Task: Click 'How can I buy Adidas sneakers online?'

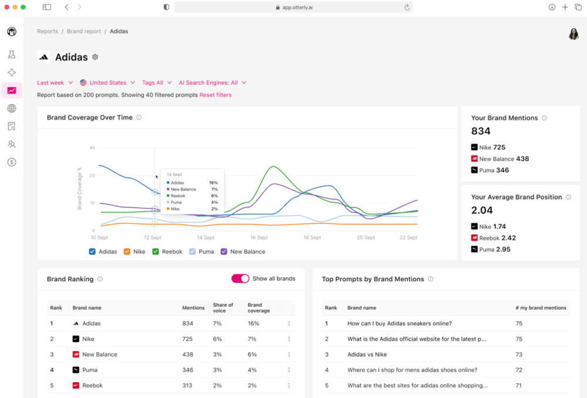Action: pos(399,323)
